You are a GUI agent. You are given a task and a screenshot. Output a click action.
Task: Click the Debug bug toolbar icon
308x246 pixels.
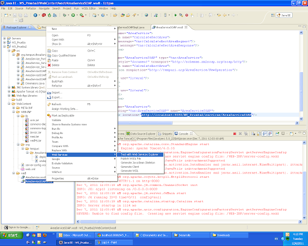tap(64, 15)
